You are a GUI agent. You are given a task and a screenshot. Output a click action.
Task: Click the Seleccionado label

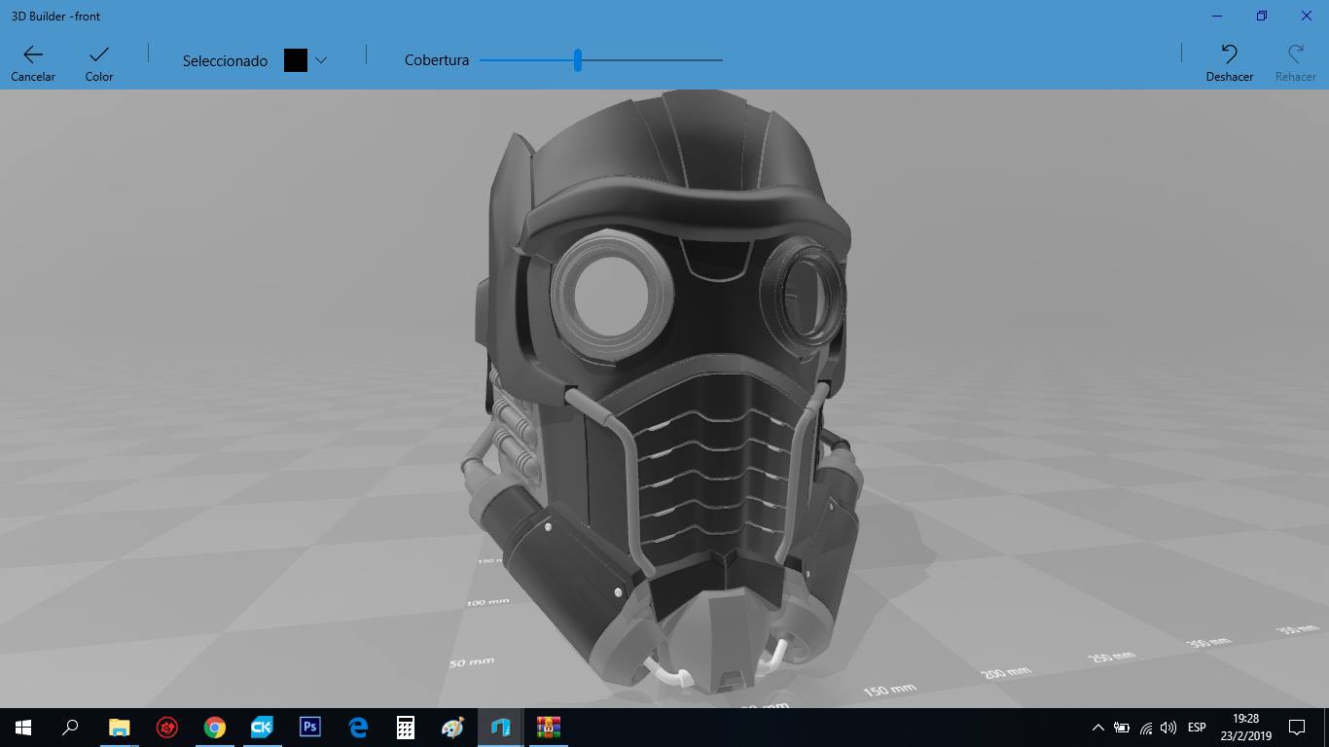(225, 60)
